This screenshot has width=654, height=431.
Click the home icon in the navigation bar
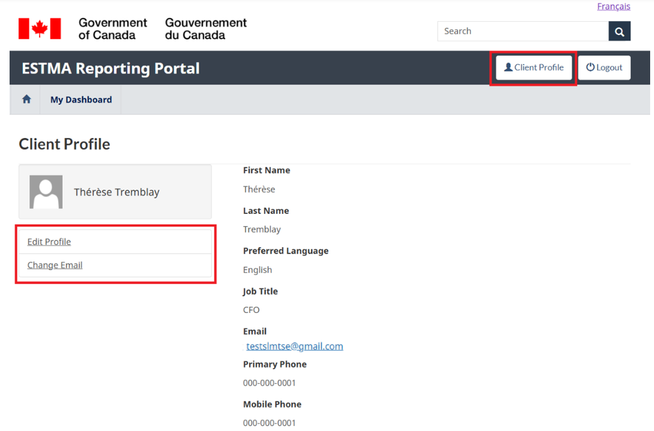pos(25,99)
